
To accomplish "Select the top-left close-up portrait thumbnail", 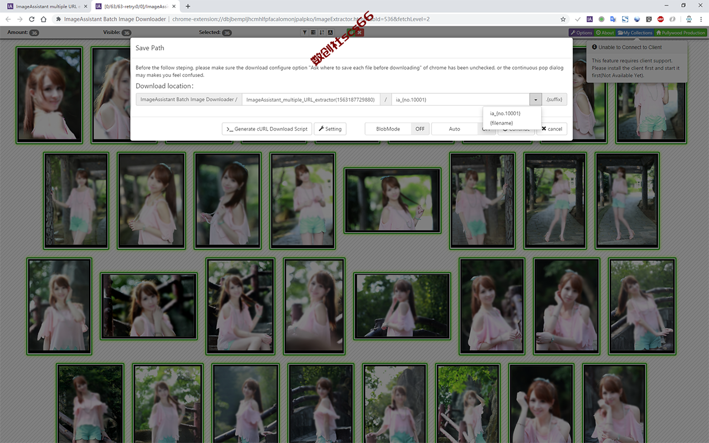I will (49, 95).
